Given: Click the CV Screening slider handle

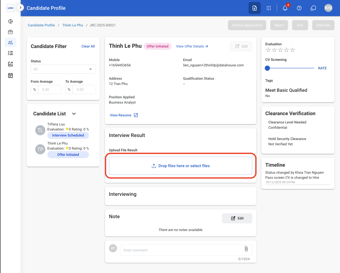Looking at the screenshot, I should 267,68.
